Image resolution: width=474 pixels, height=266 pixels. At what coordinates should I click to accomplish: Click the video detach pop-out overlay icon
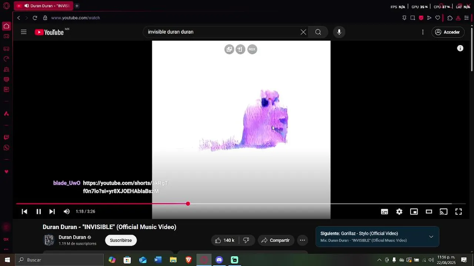(229, 49)
